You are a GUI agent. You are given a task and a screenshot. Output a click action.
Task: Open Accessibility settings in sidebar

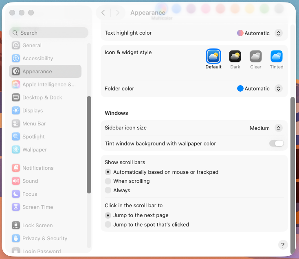point(37,59)
